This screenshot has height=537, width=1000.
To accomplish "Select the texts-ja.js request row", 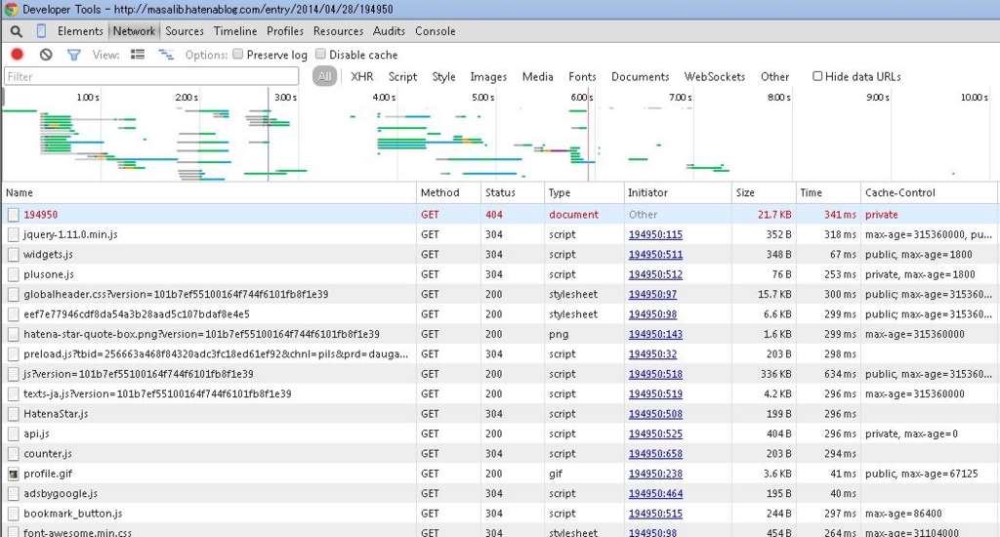I will (500, 394).
